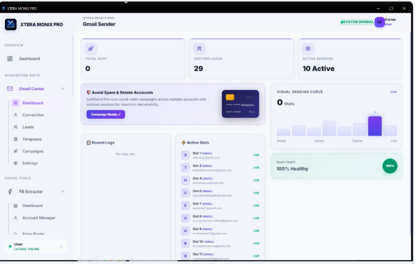Click the Owner User profile label

tap(390, 22)
